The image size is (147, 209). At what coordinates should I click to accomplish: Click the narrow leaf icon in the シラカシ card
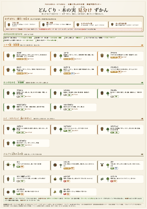click(61, 94)
